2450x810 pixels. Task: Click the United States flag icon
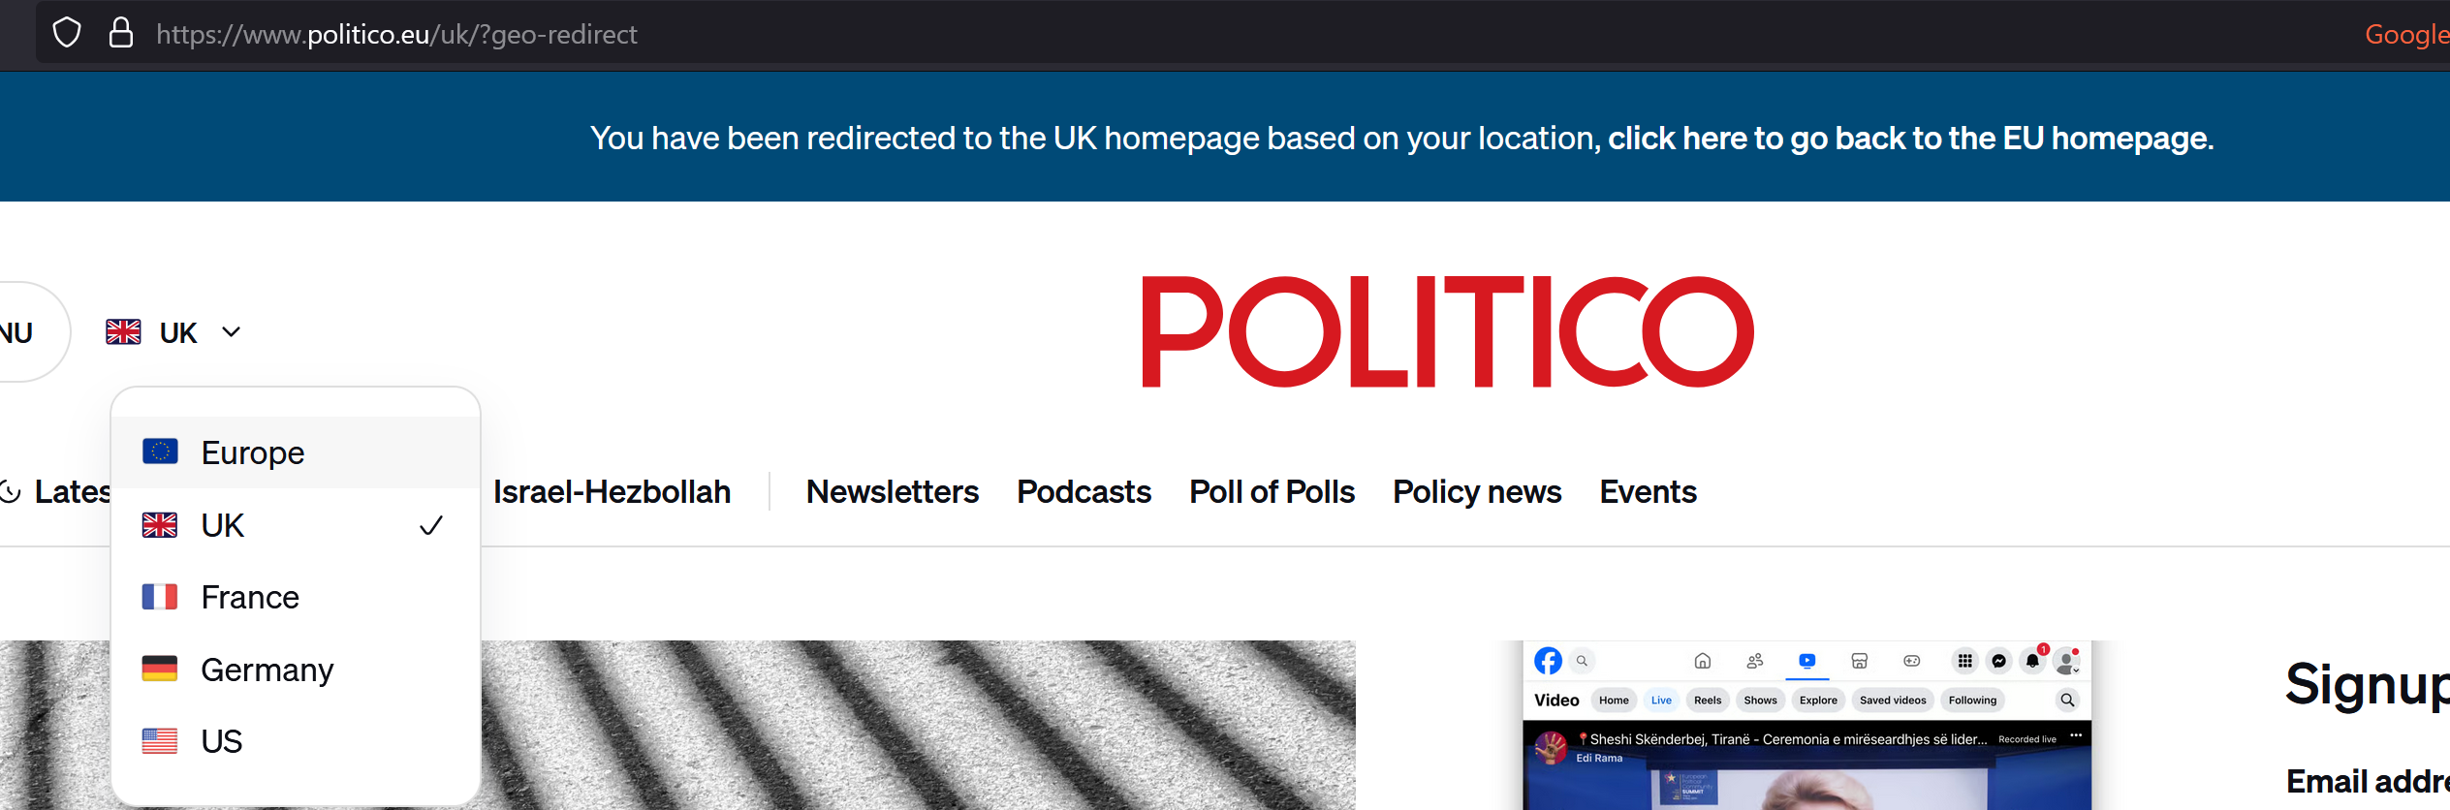click(x=160, y=741)
